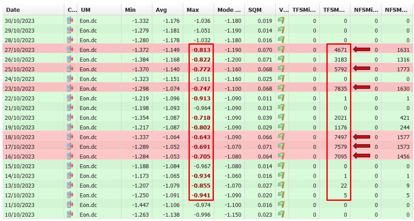Screen dimensions: 414x221
Task: Click the Max value -0.643
Action: [x=201, y=137]
